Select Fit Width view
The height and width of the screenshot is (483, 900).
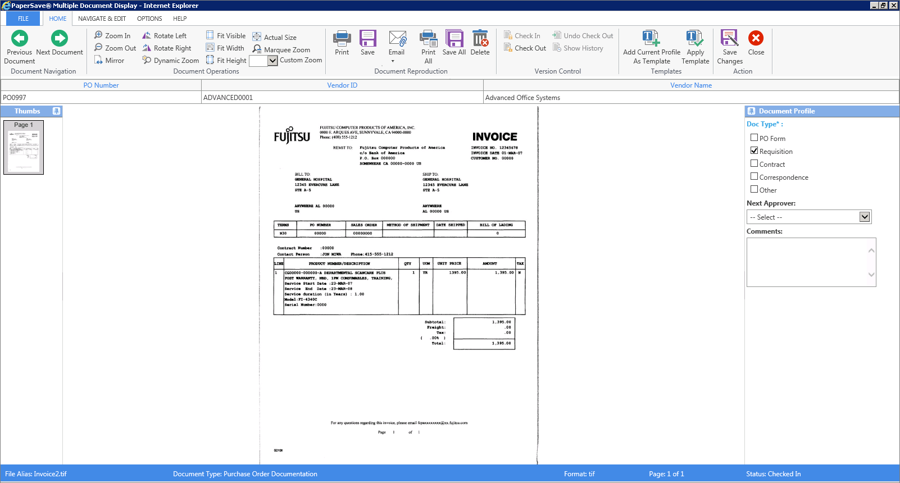(225, 48)
